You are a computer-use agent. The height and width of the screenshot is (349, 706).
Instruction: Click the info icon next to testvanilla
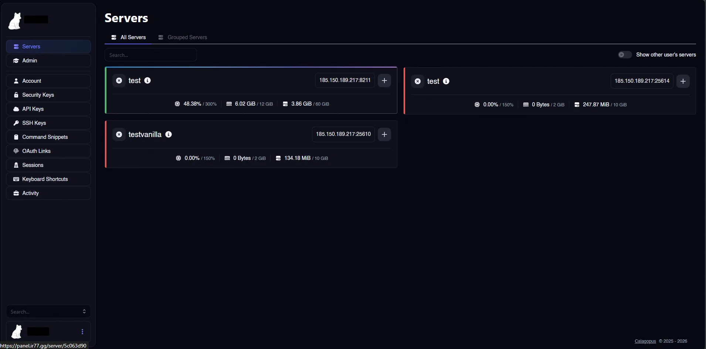(x=169, y=134)
